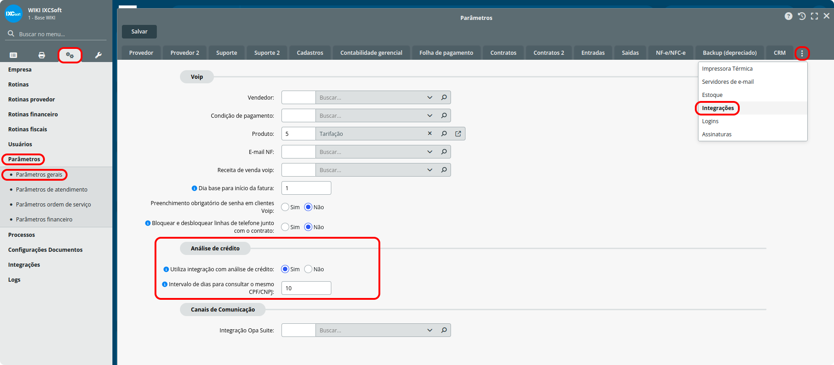This screenshot has width=834, height=365.
Task: Close the Parâmetros window
Action: pyautogui.click(x=827, y=16)
